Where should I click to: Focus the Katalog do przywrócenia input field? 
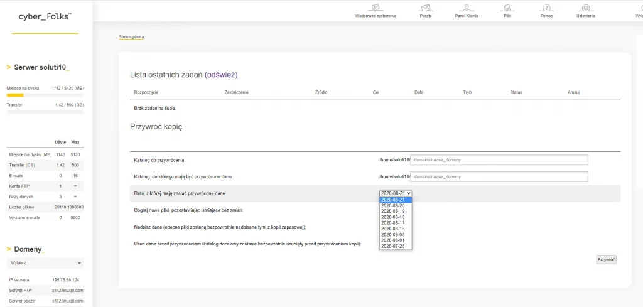coord(499,160)
